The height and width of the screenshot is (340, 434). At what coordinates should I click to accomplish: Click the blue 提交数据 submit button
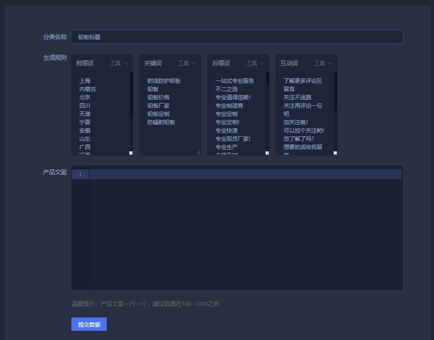[x=89, y=324]
